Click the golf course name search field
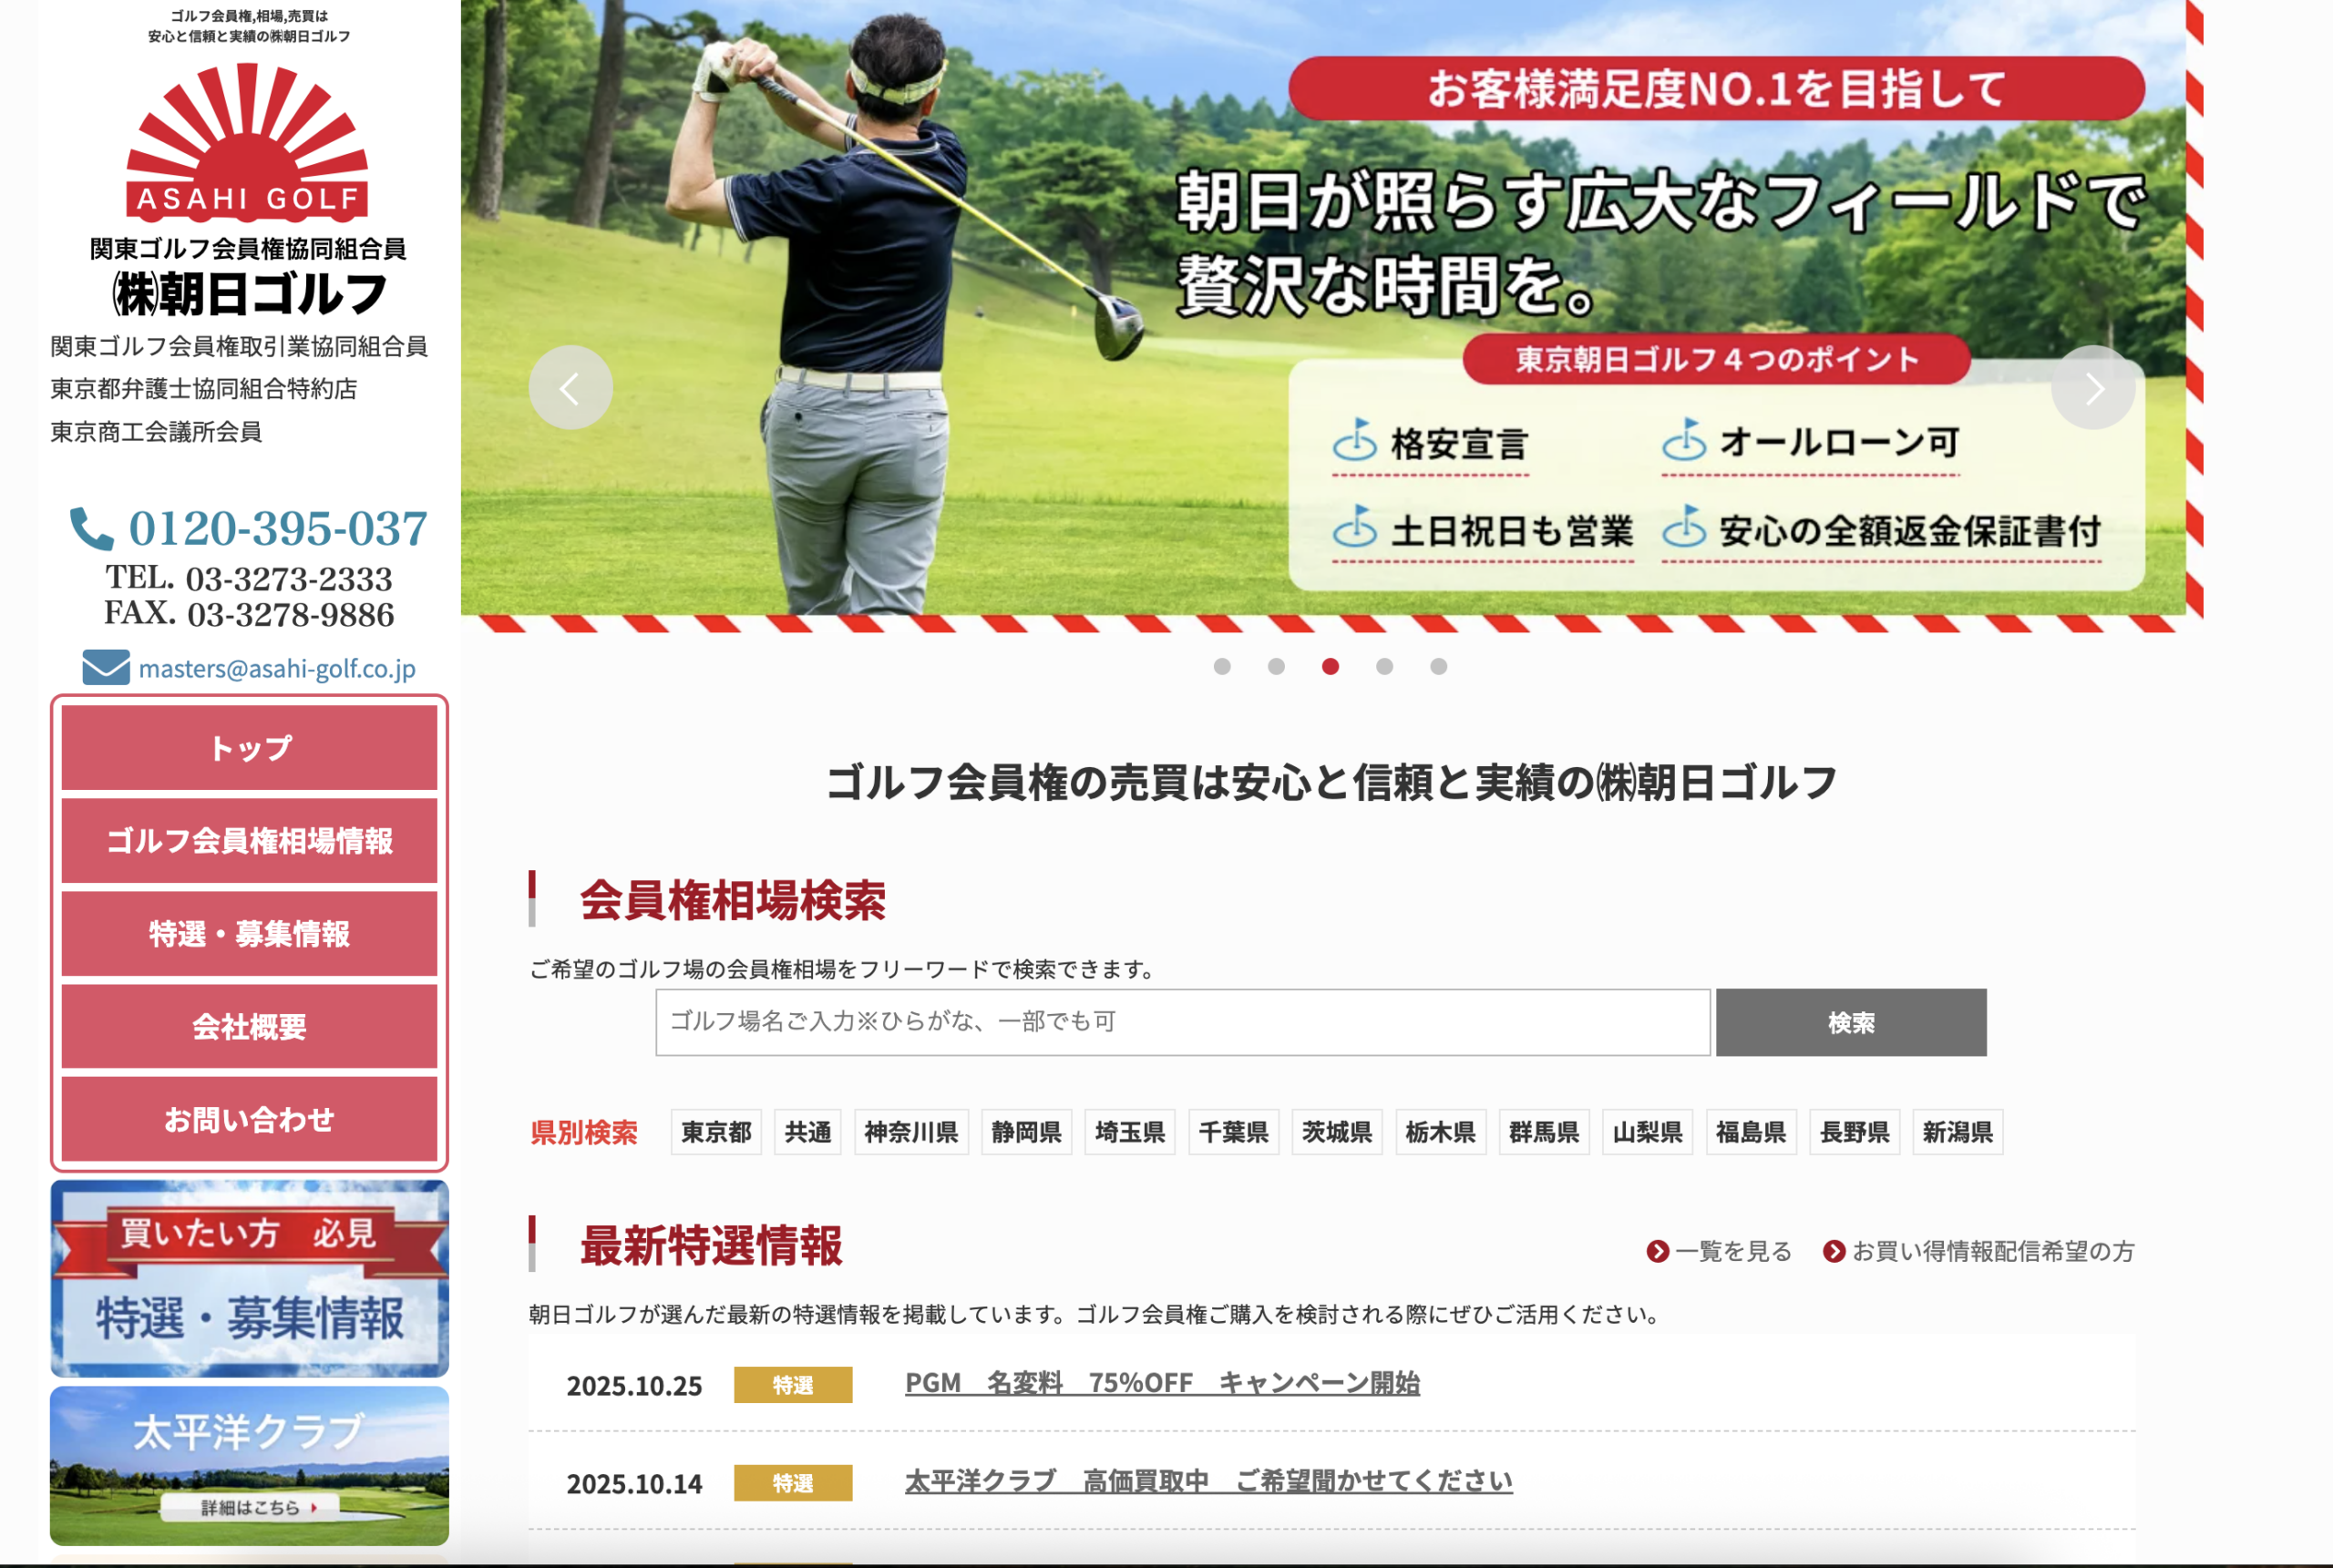The width and height of the screenshot is (2333, 1568). [1182, 1022]
